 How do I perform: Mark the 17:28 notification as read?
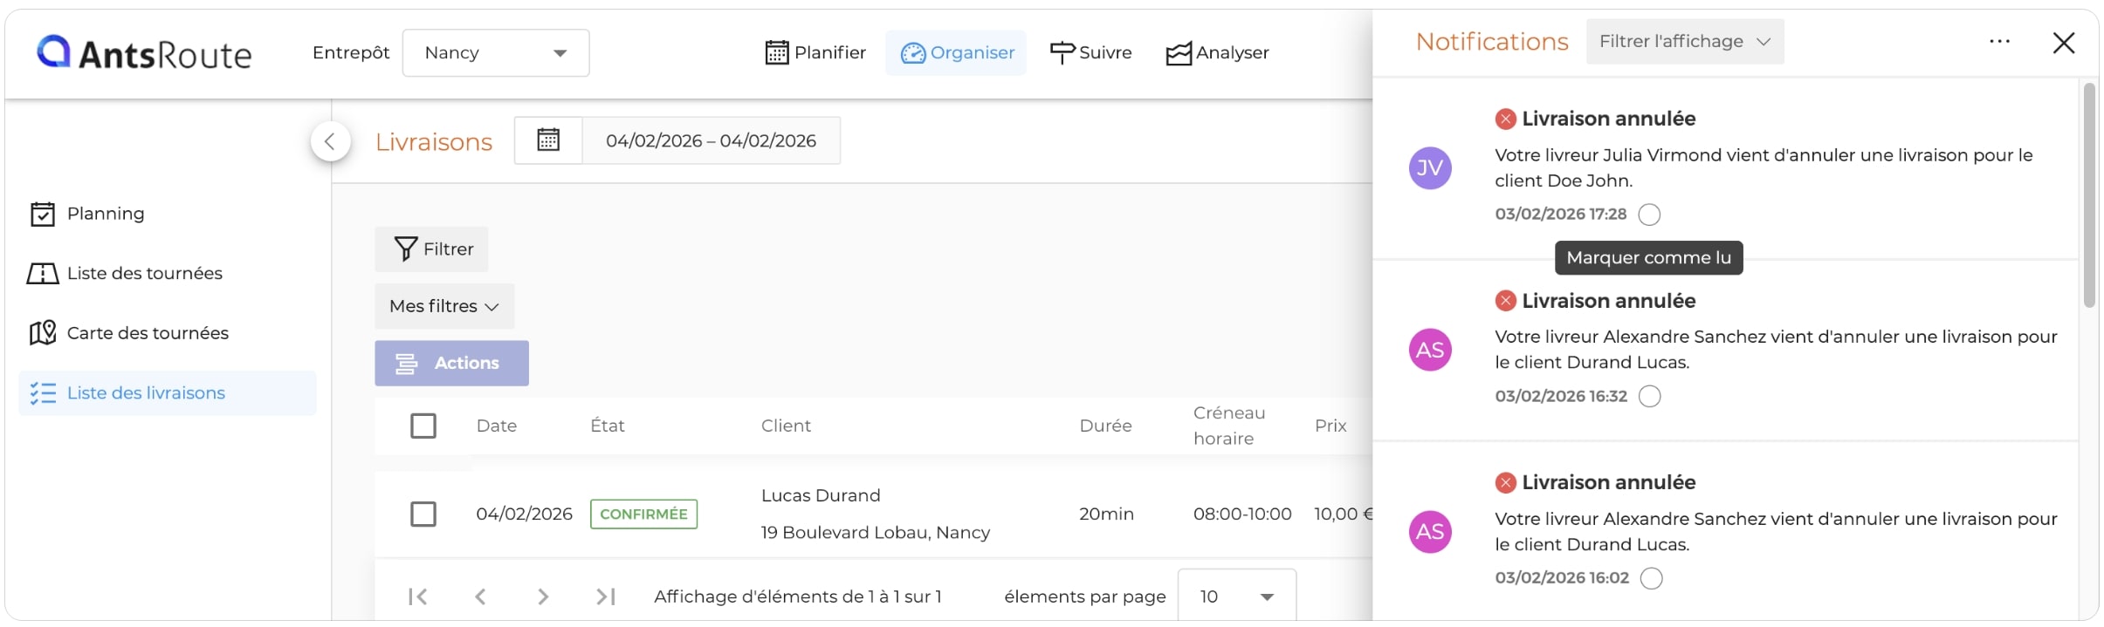pyautogui.click(x=1649, y=215)
